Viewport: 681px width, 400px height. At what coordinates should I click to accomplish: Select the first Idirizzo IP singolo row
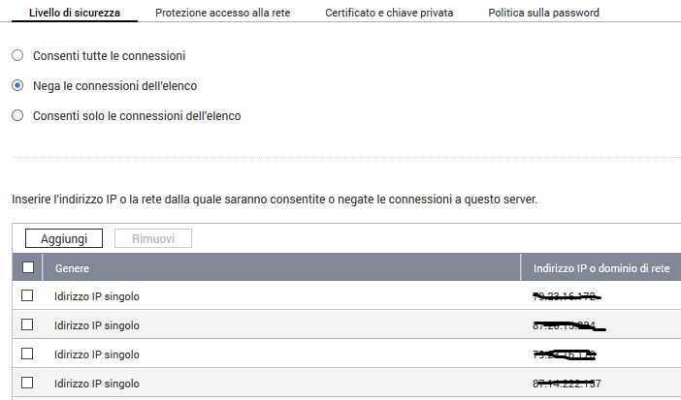[x=97, y=295]
